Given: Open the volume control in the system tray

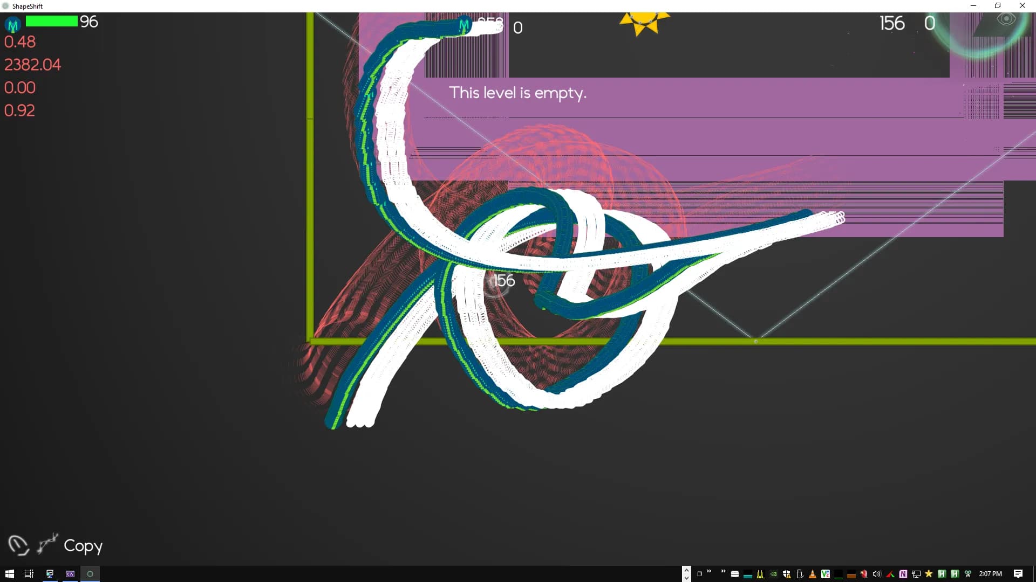Looking at the screenshot, I should click(x=876, y=574).
